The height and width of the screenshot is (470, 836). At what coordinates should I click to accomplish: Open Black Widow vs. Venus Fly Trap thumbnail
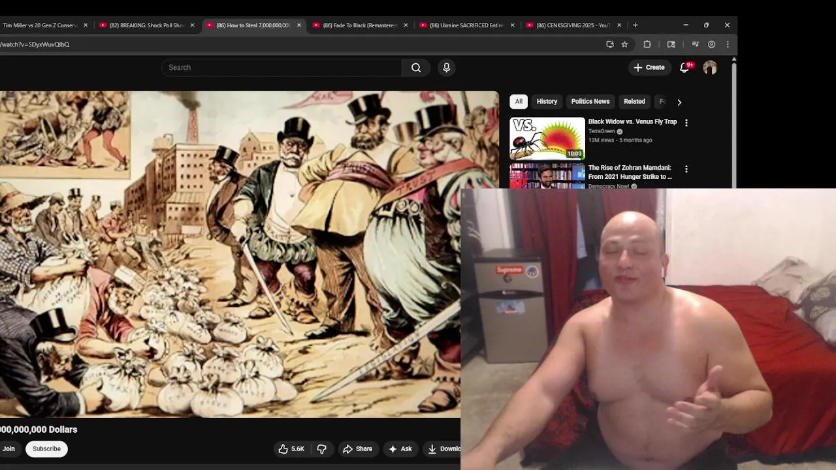click(547, 138)
